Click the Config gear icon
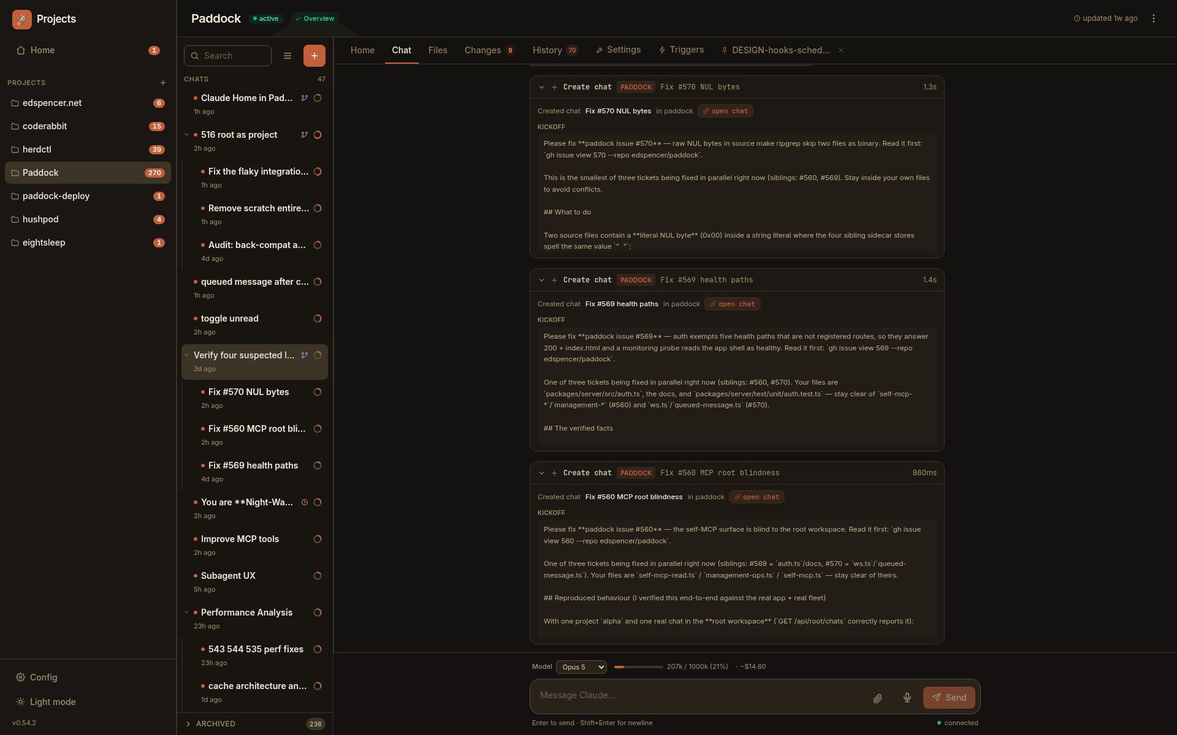The width and height of the screenshot is (1177, 735). (20, 677)
